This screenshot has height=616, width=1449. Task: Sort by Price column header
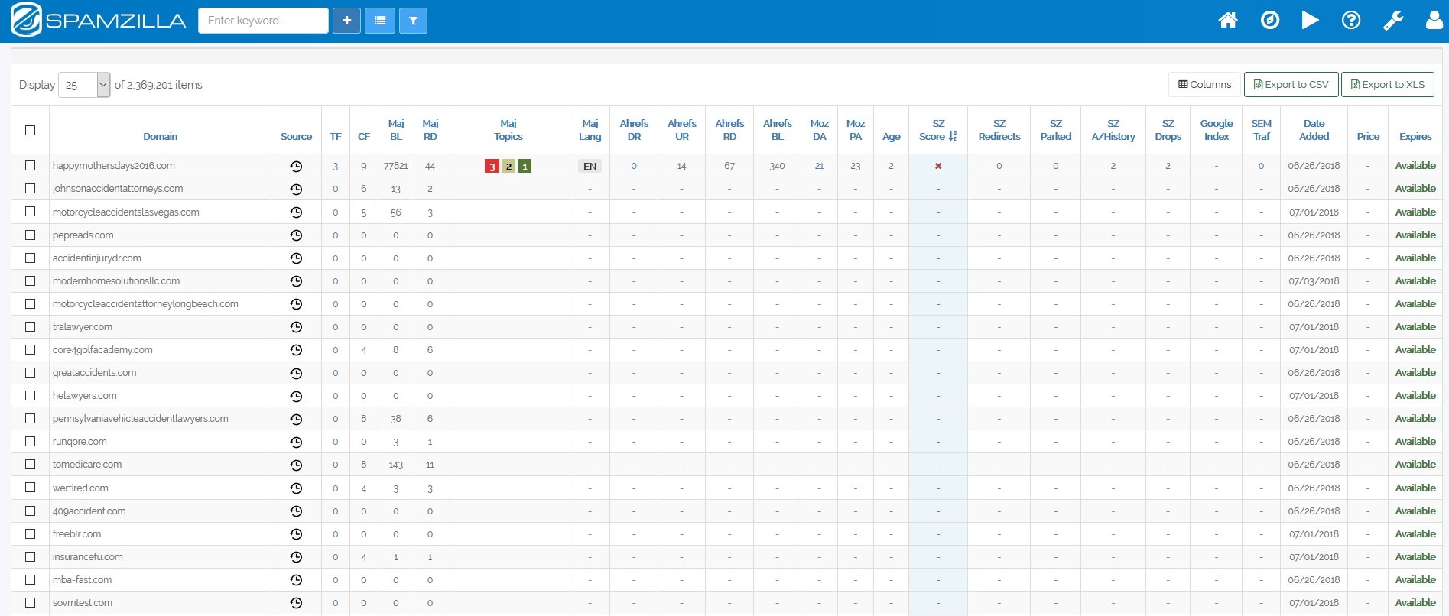1368,137
